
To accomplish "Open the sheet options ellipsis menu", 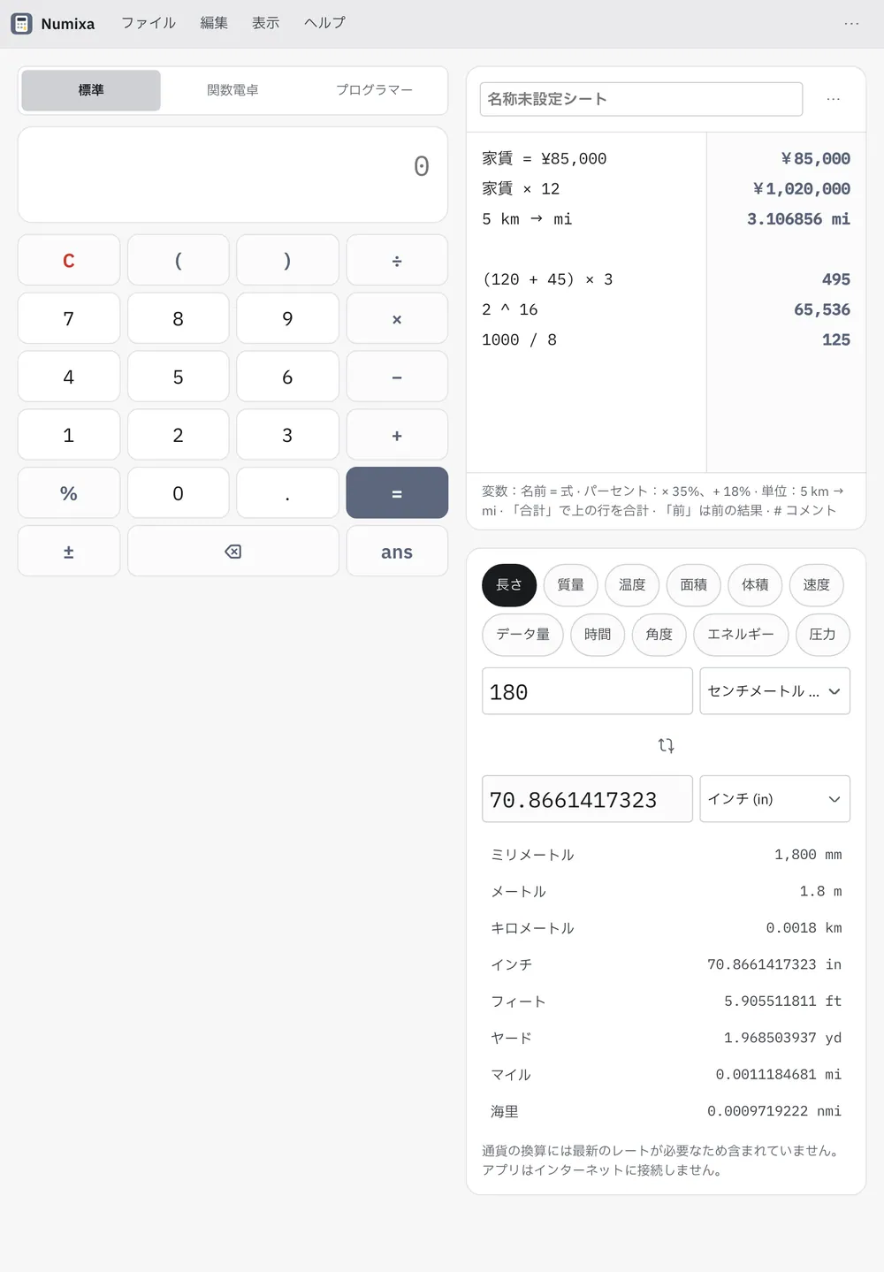I will pyautogui.click(x=833, y=99).
